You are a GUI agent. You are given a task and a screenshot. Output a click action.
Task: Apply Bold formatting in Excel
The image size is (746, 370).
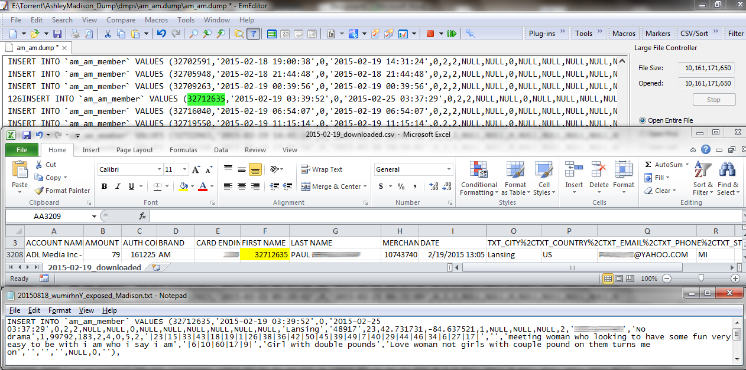coord(104,186)
